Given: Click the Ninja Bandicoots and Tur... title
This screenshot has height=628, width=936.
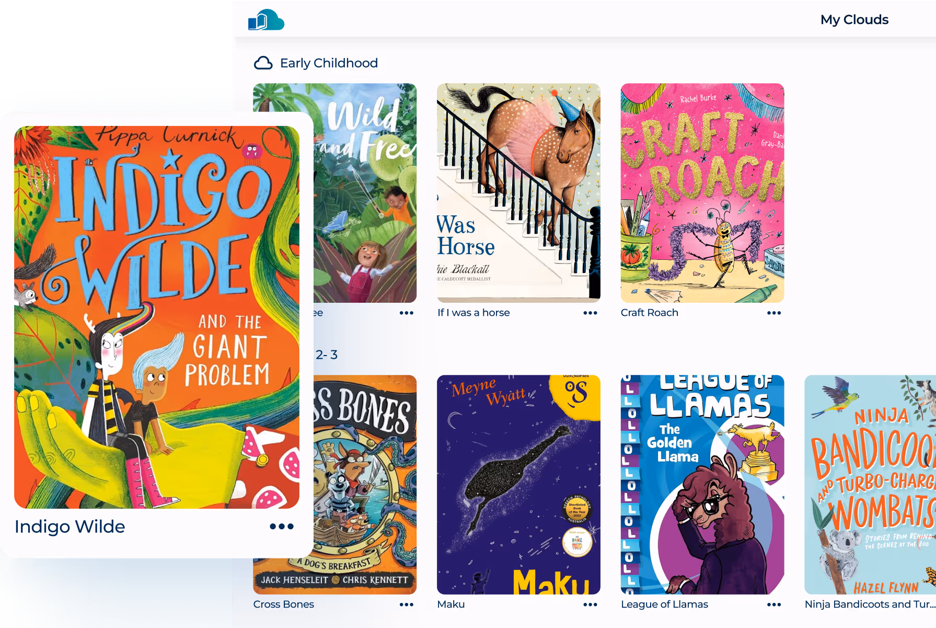Looking at the screenshot, I should [x=870, y=604].
